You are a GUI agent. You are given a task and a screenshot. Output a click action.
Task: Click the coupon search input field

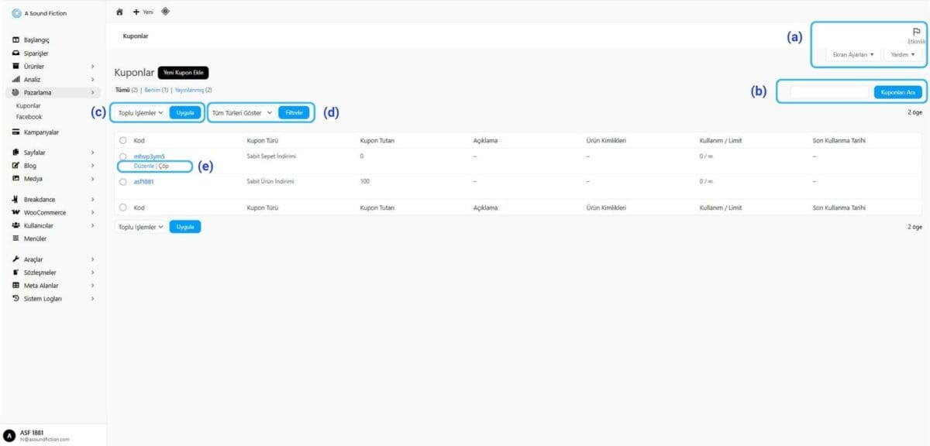[829, 92]
